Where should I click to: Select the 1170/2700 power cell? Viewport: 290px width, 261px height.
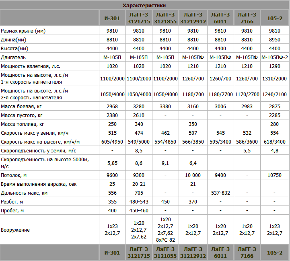(247, 95)
